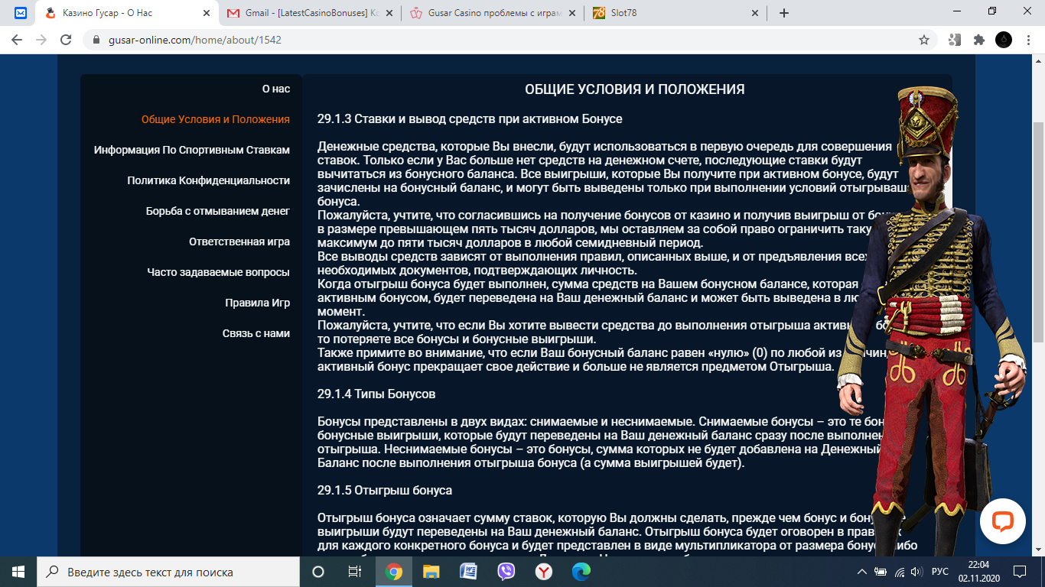This screenshot has width=1045, height=587.
Task: Bookmark this page with the star icon
Action: point(924,40)
